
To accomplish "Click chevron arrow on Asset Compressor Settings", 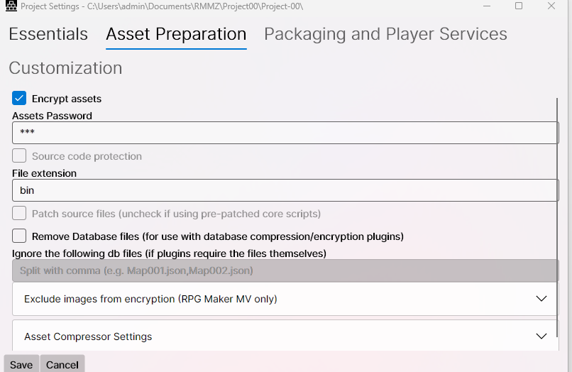I will [541, 337].
